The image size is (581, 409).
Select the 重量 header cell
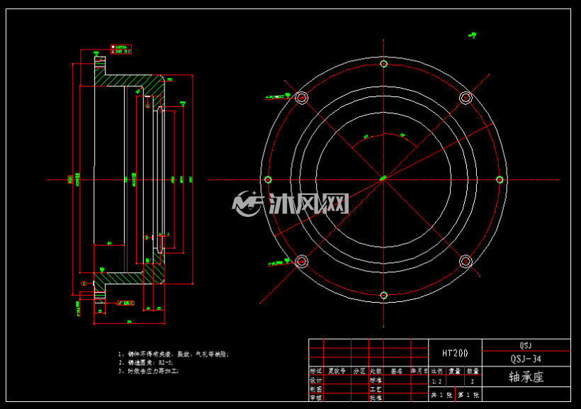click(455, 371)
